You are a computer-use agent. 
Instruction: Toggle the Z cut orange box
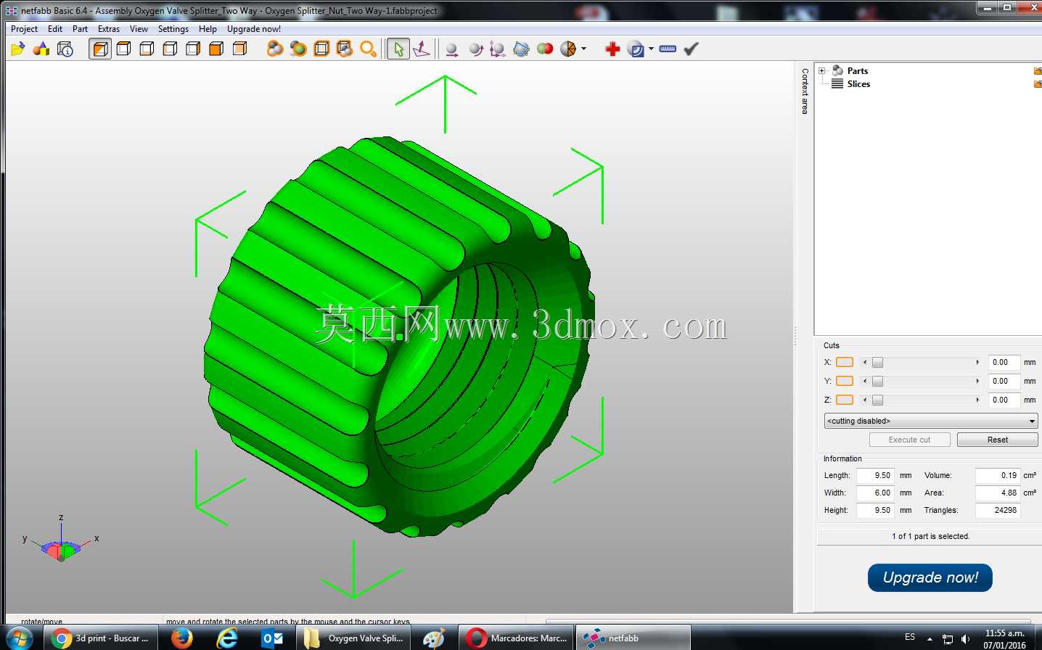point(845,400)
